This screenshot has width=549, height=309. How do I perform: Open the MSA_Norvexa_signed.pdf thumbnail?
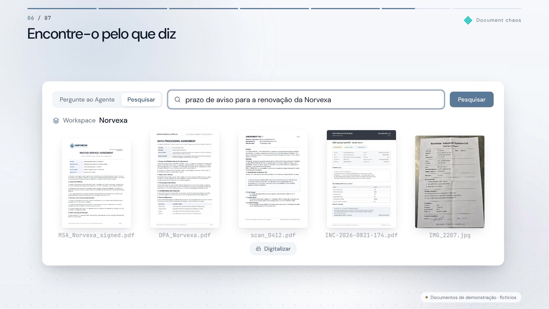pos(96,183)
